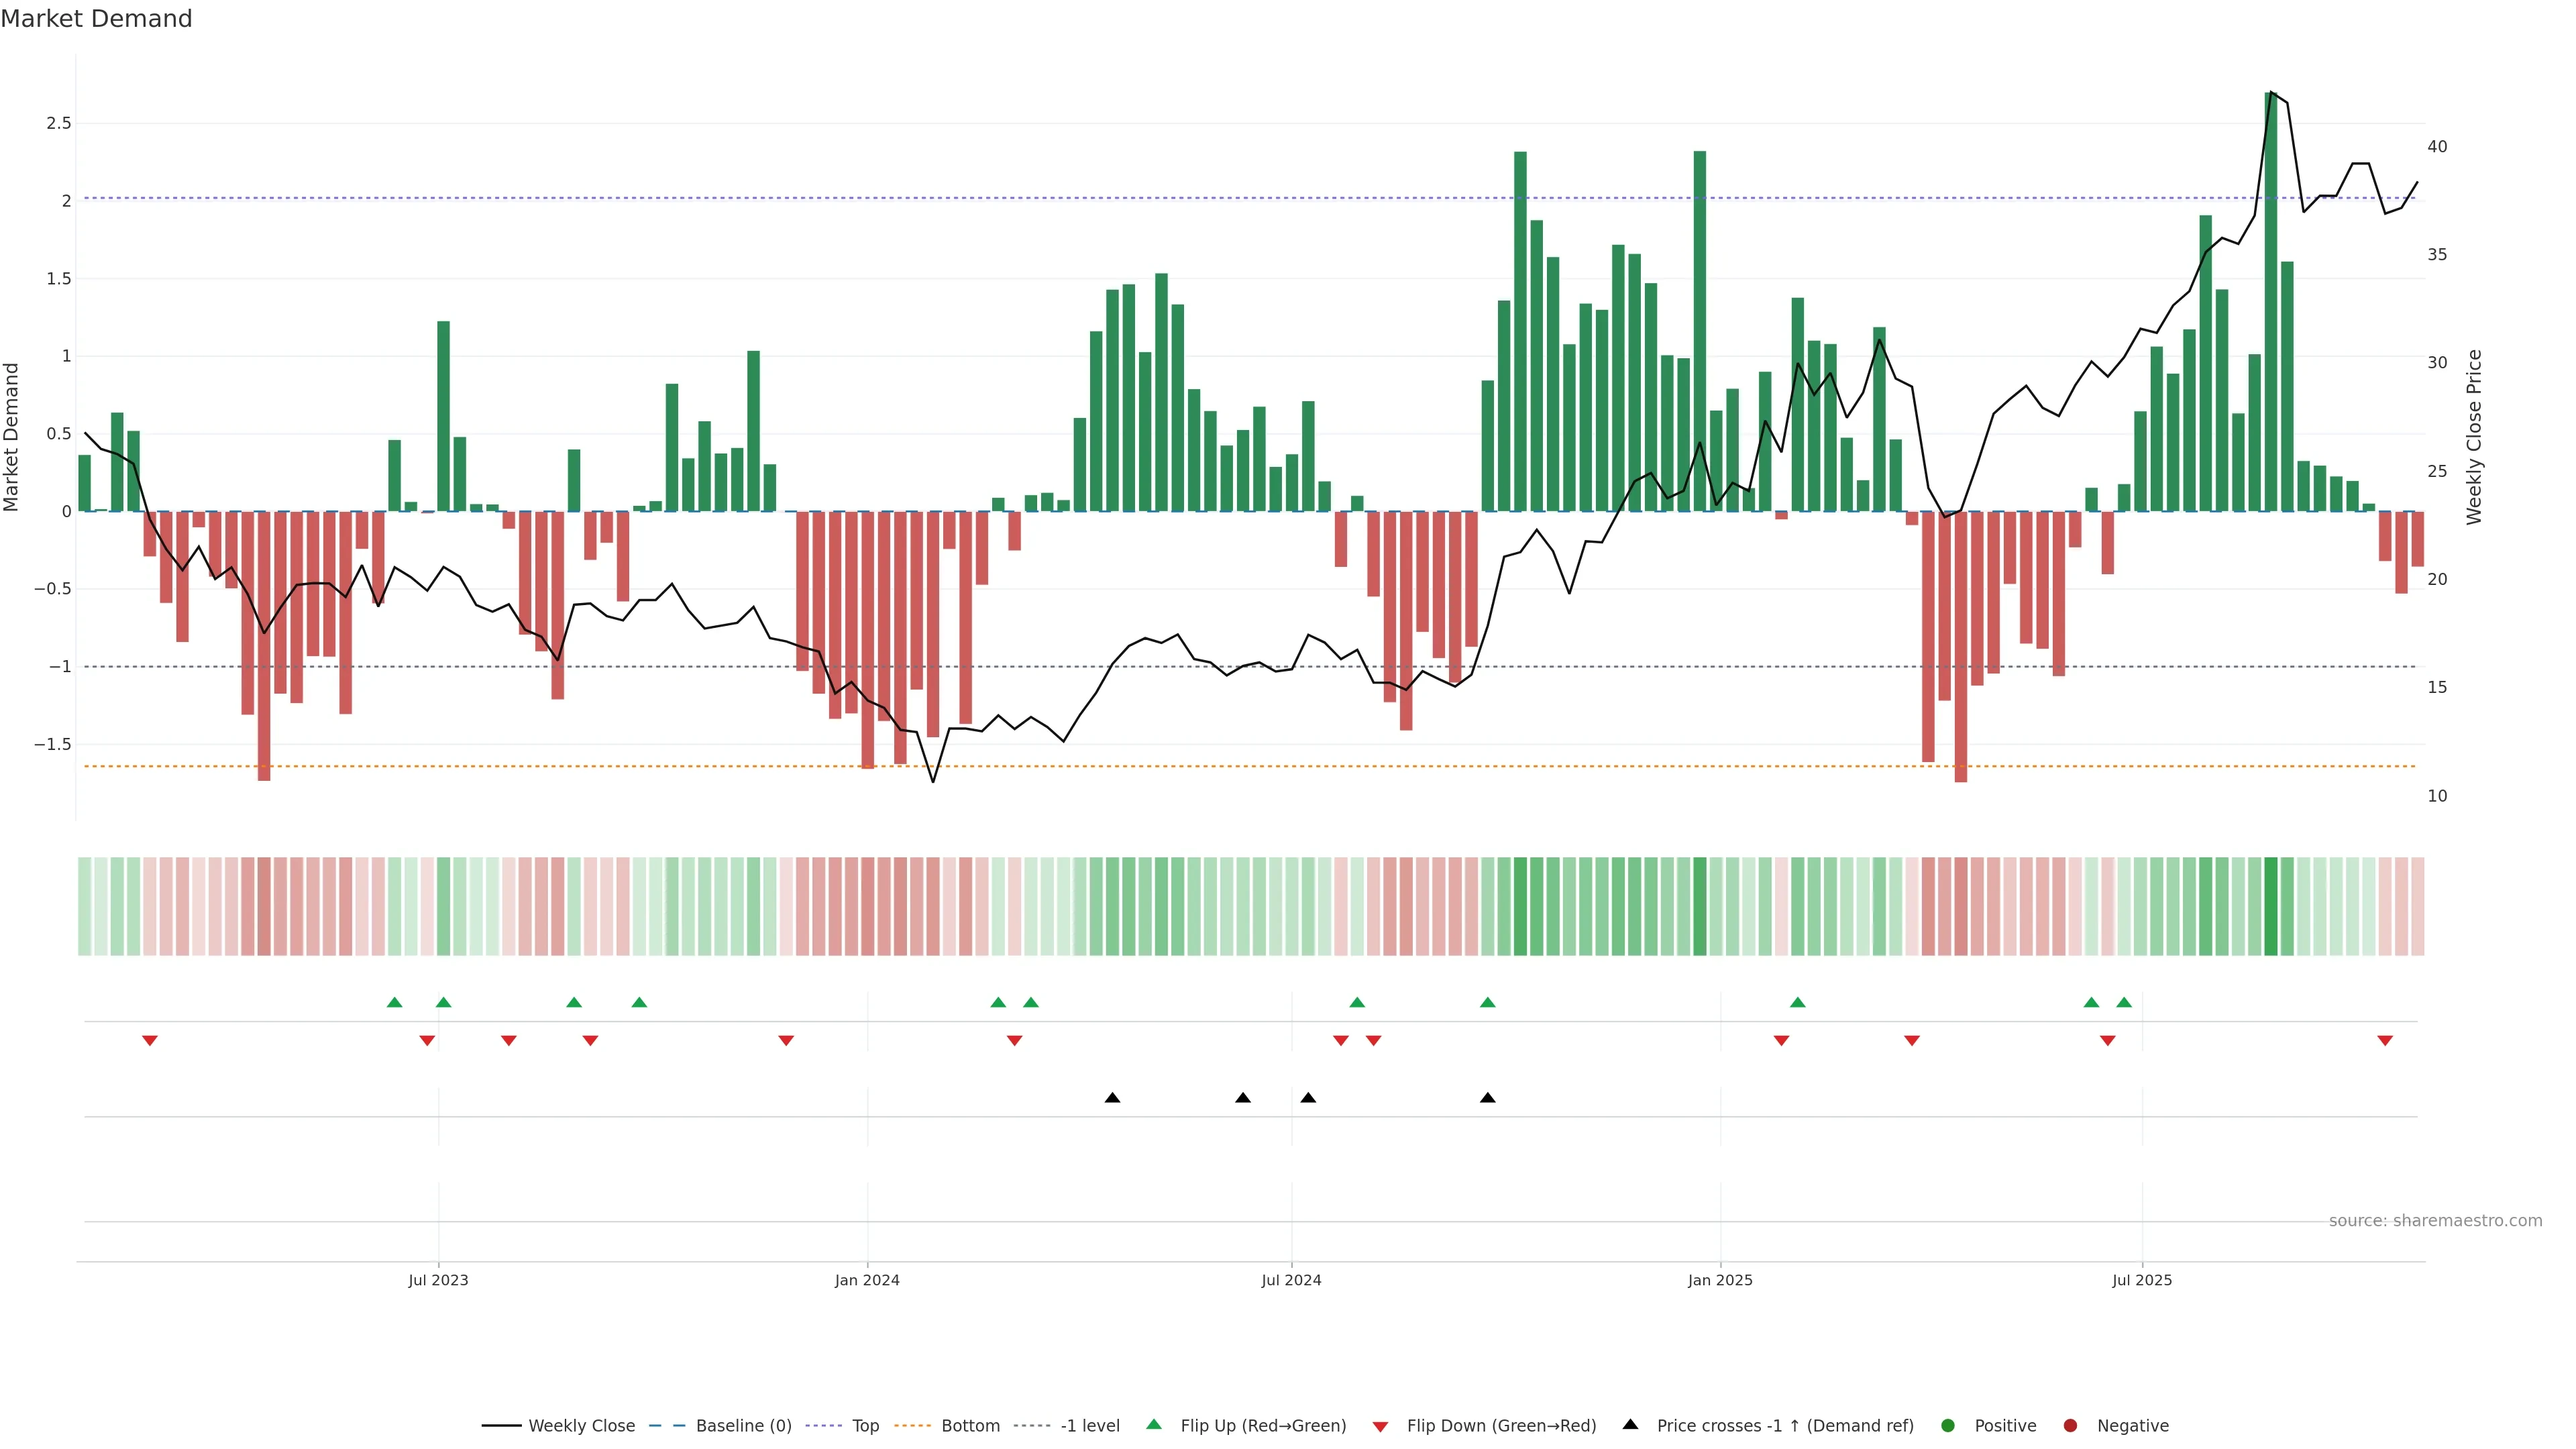Click the leftmost red flip-down marker
Image resolution: width=2576 pixels, height=1449 pixels.
[x=150, y=1041]
